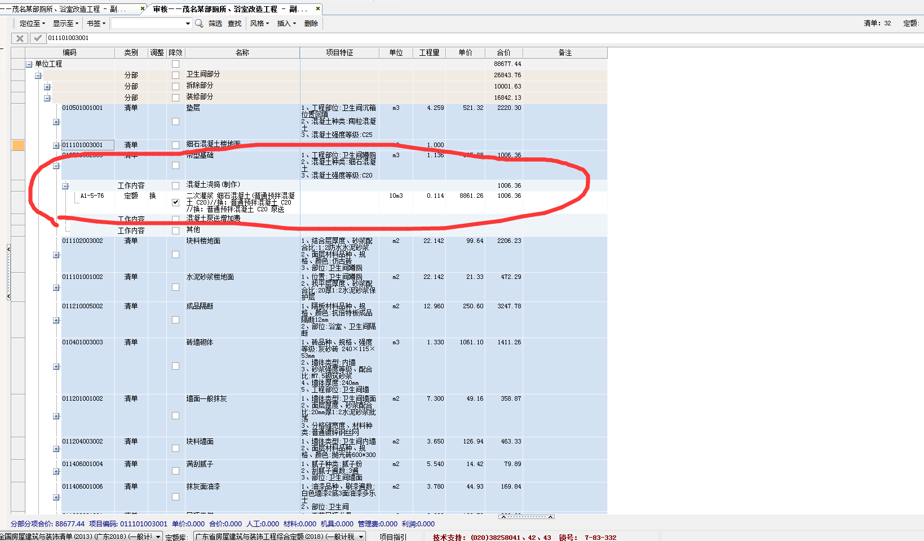Screen dimensions: 924x541
Task: Open the 书签 dropdown menu
Action: [x=96, y=24]
